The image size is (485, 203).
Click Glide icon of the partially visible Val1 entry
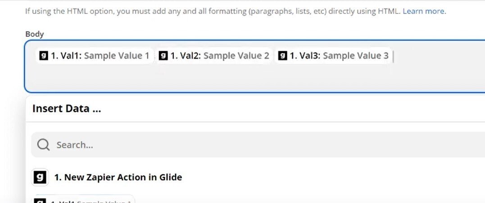[41, 201]
